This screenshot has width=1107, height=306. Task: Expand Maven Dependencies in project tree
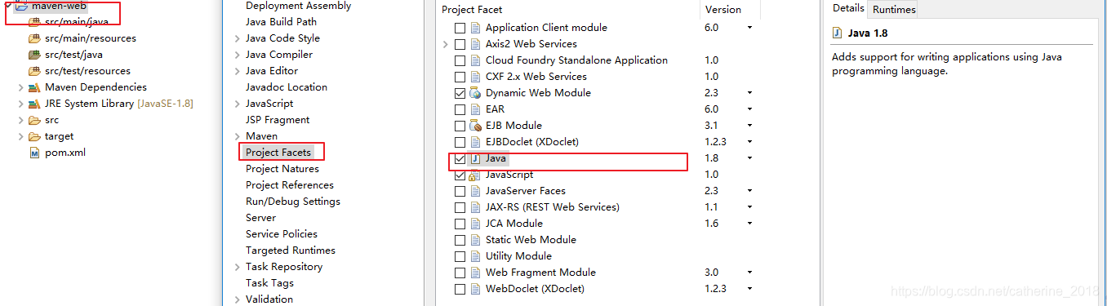pos(20,87)
